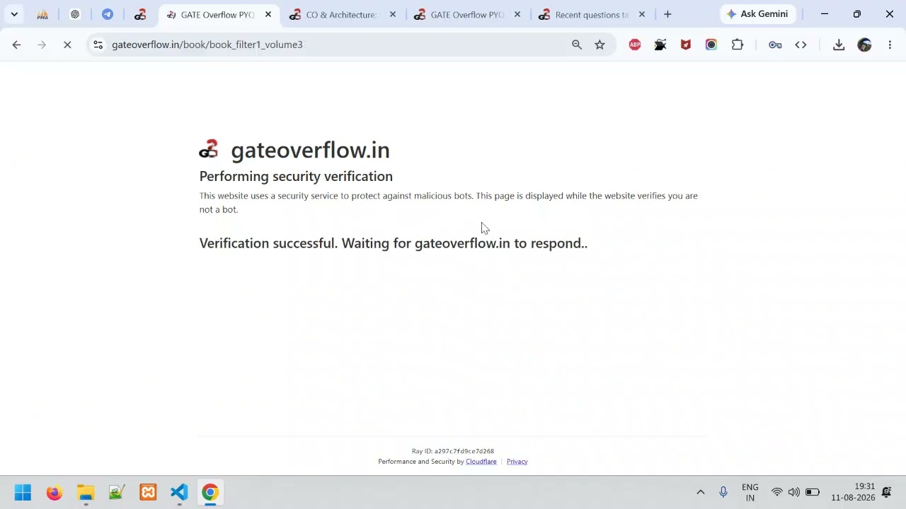906x509 pixels.
Task: Click the code brackets toolbar icon
Action: [801, 45]
